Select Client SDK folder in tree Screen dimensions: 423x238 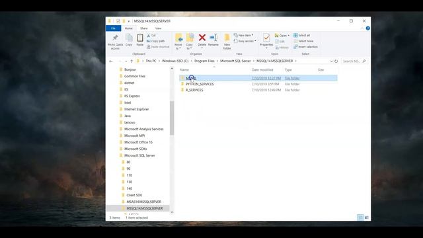point(134,196)
